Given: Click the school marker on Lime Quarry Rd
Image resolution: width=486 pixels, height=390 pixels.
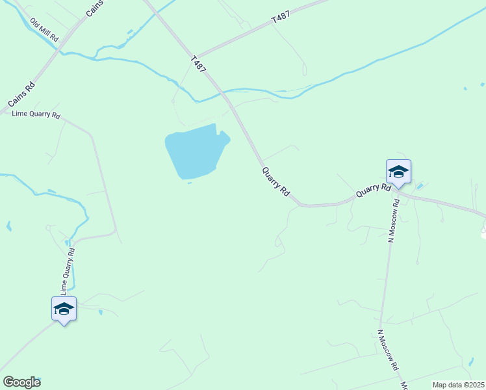Looking at the screenshot, I should coord(64,310).
